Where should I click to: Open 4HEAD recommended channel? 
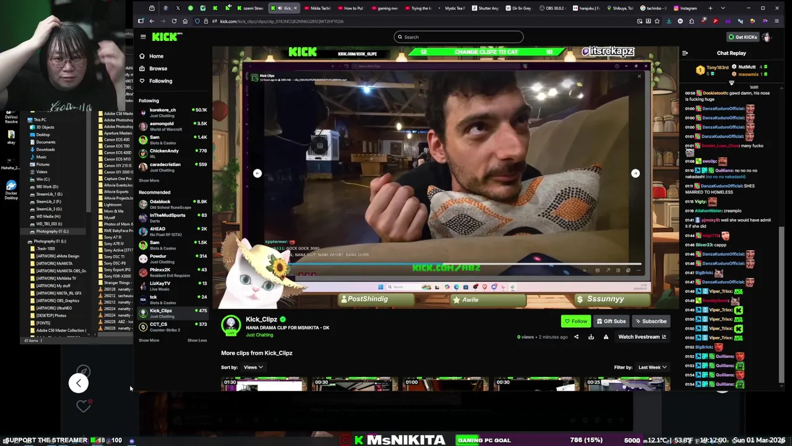pos(173,231)
